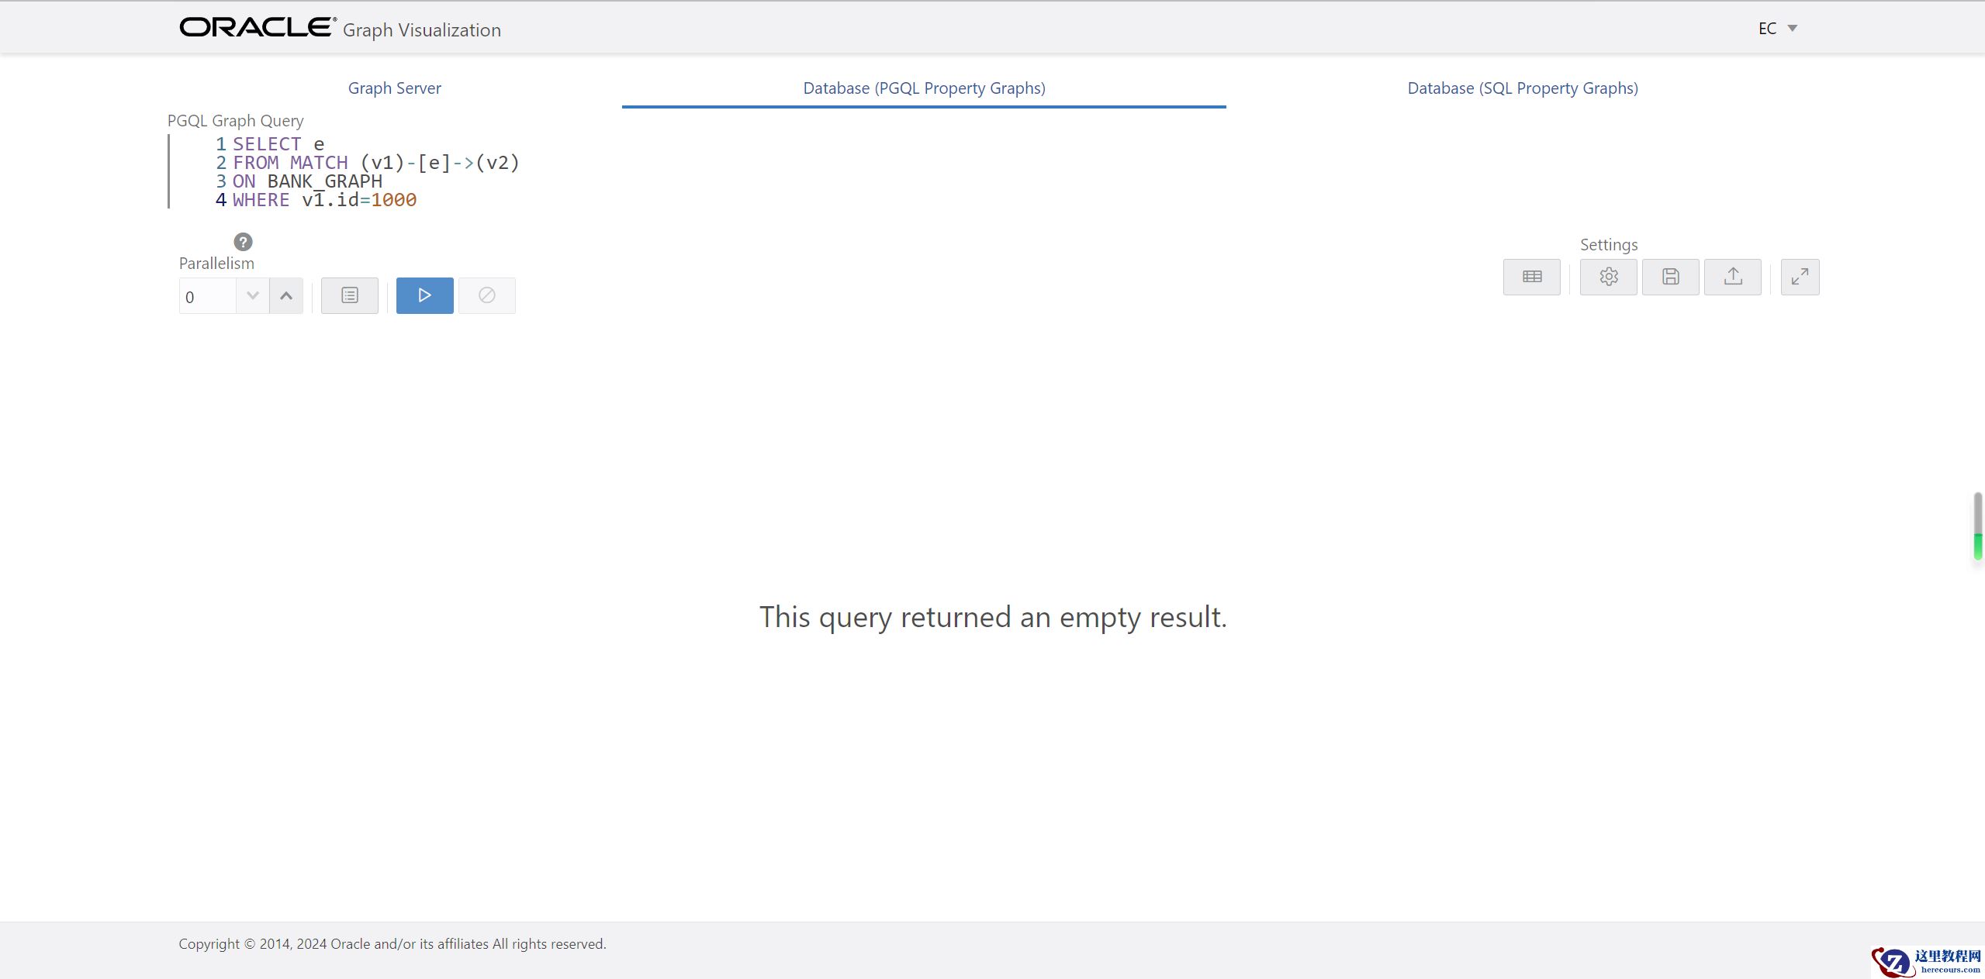Click the Oracle logo in header
The width and height of the screenshot is (1985, 979).
(x=258, y=28)
